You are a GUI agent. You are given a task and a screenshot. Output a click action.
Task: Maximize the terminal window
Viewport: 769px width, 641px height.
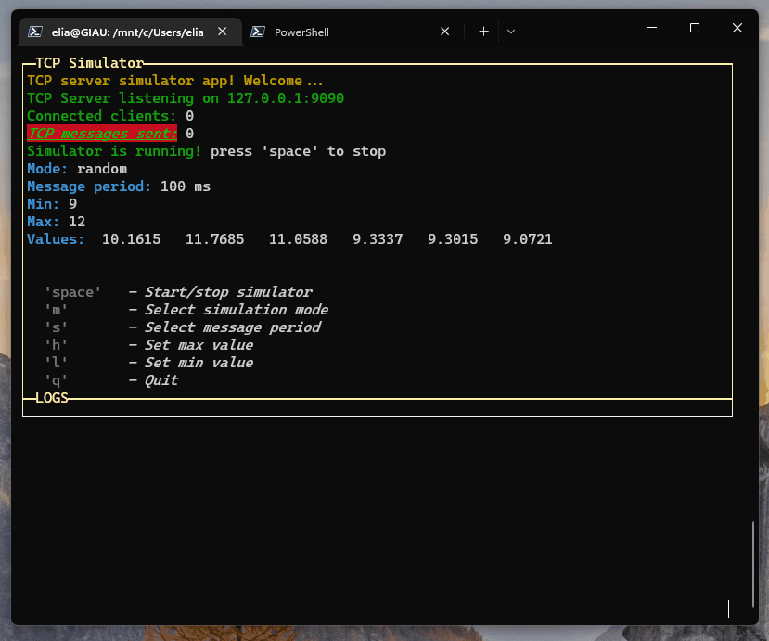695,28
